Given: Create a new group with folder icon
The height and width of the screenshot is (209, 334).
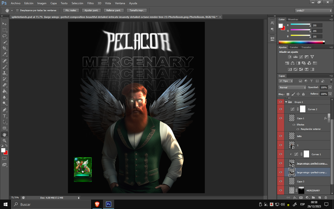Looking at the screenshot, I should click(313, 198).
